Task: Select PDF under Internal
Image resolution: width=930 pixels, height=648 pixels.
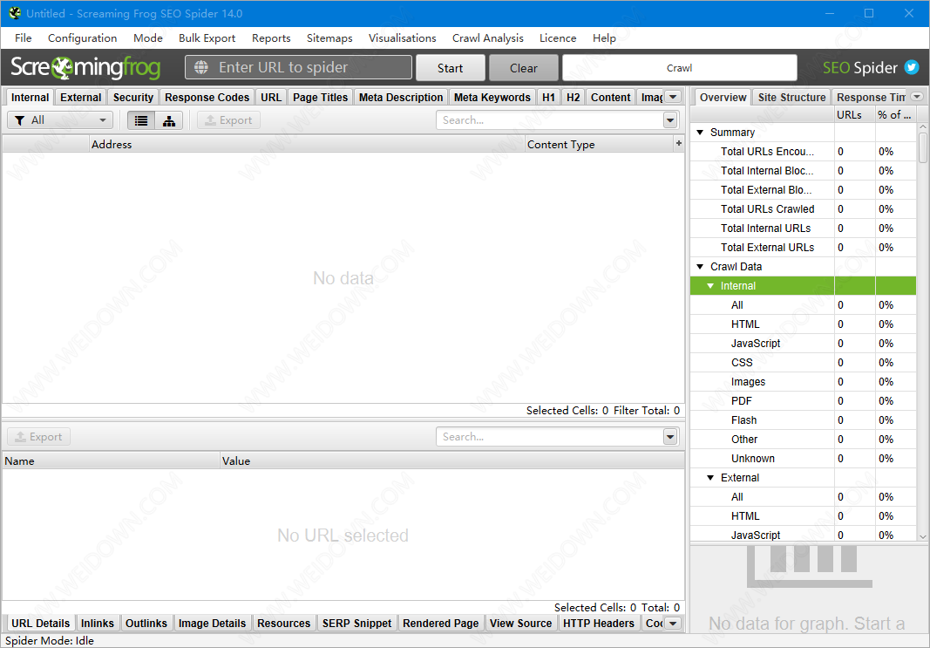Action: pos(803,401)
